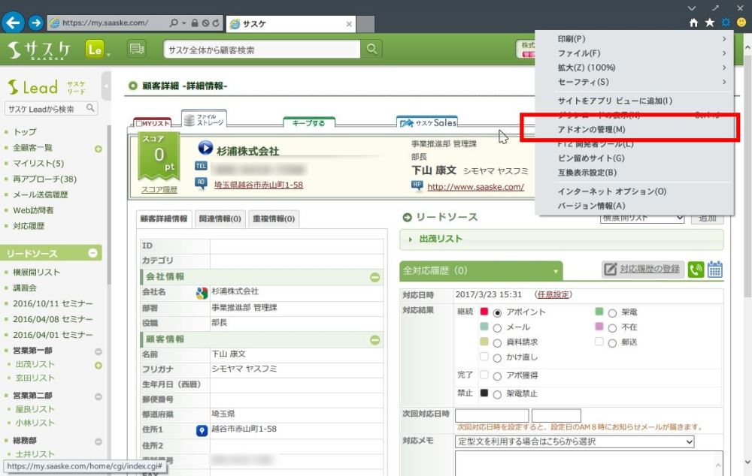Open the calendar icon beside phone icon
The width and height of the screenshot is (752, 476).
coord(715,270)
